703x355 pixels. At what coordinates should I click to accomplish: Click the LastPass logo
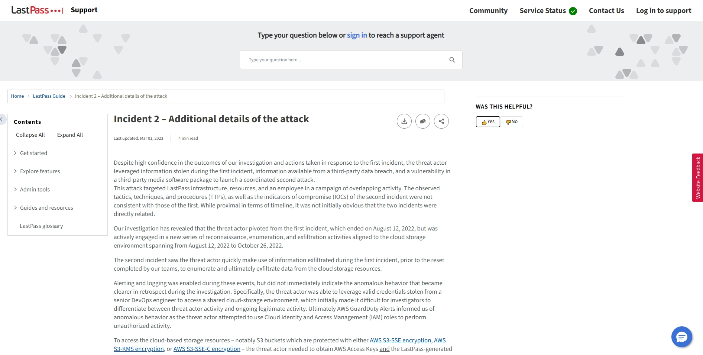tap(37, 10)
